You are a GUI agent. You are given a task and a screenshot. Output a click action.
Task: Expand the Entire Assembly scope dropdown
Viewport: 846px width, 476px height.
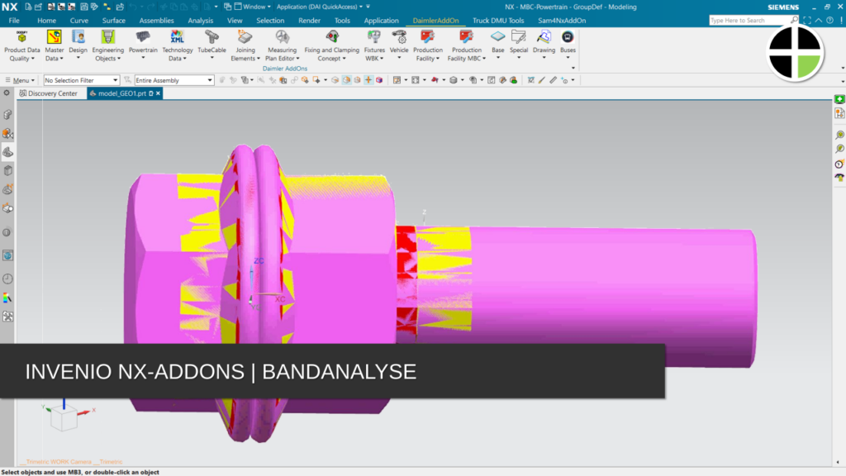(x=210, y=79)
